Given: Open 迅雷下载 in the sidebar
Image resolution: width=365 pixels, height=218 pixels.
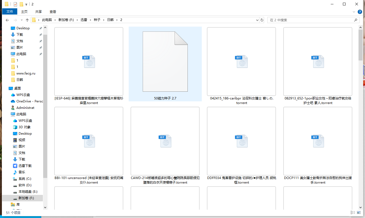Looking at the screenshot, I should click(x=22, y=166).
